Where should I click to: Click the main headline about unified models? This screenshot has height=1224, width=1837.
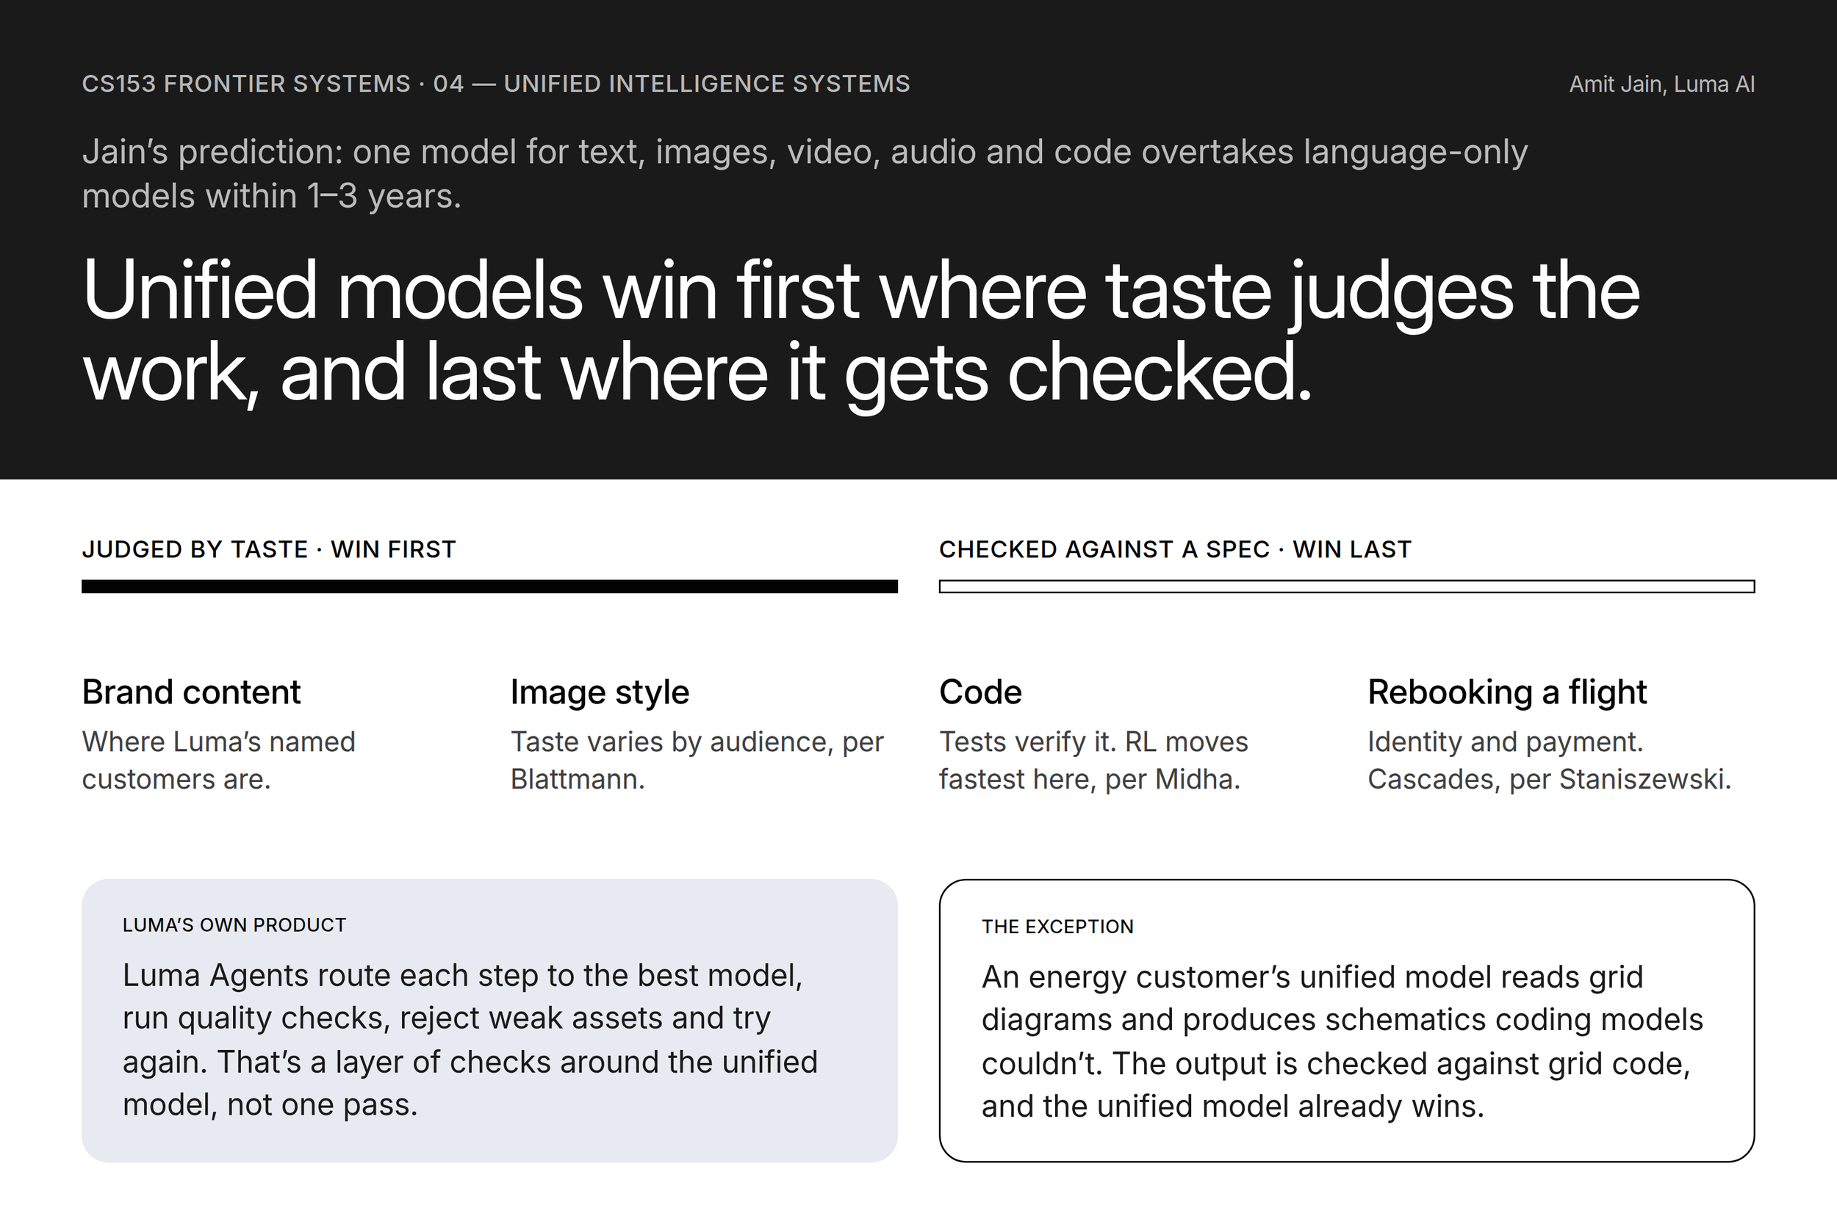pos(860,331)
